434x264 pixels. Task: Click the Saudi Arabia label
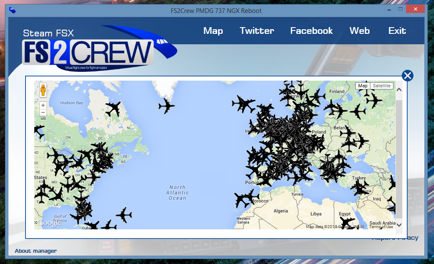point(383,223)
